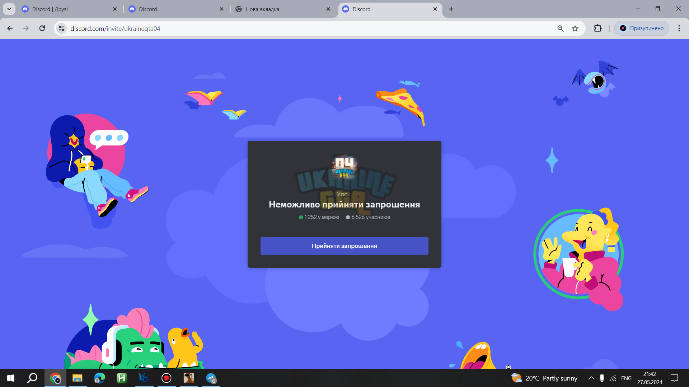The height and width of the screenshot is (387, 689).
Task: Open the weather widget showing 20°C
Action: pos(544,378)
